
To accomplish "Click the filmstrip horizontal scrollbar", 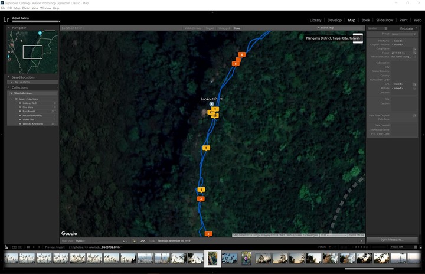I will (369, 269).
